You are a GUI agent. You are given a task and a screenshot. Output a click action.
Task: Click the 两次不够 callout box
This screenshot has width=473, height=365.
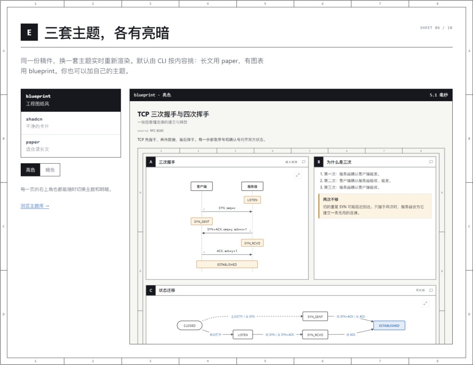click(x=375, y=206)
